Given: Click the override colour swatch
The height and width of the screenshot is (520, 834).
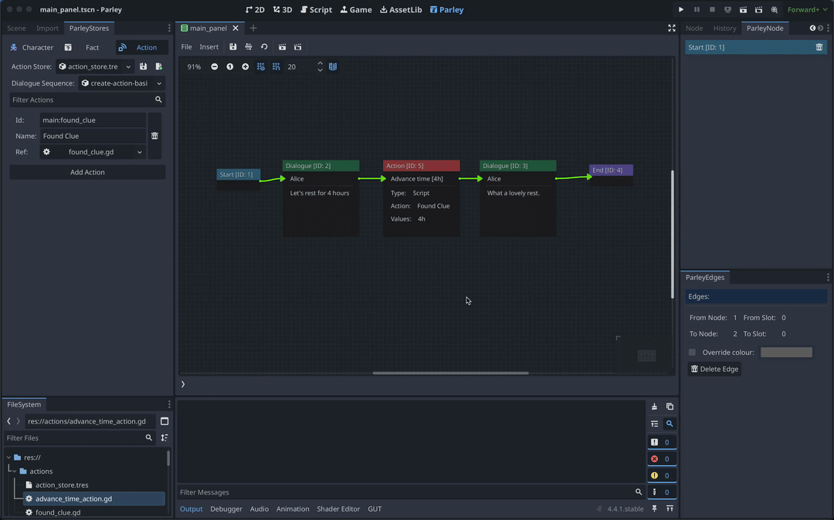Looking at the screenshot, I should pos(786,353).
